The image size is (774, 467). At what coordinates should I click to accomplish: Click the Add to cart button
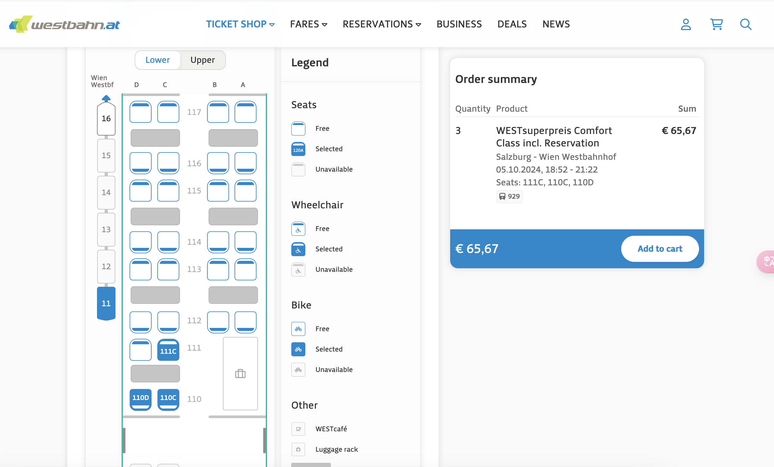[660, 249]
